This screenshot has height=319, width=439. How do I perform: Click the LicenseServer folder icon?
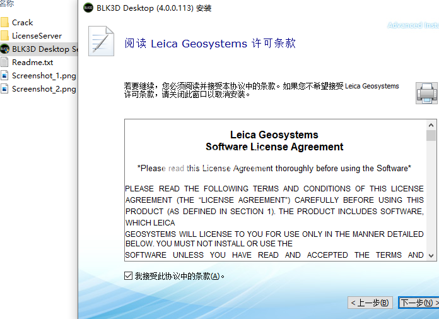pyautogui.click(x=4, y=35)
